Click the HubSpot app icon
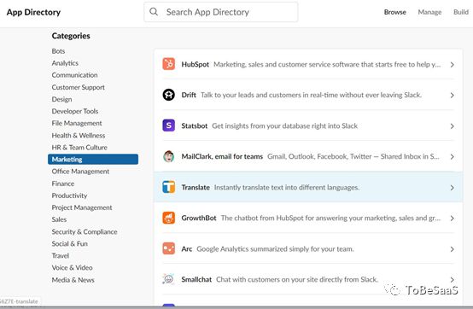This screenshot has width=473, height=309. (169, 64)
